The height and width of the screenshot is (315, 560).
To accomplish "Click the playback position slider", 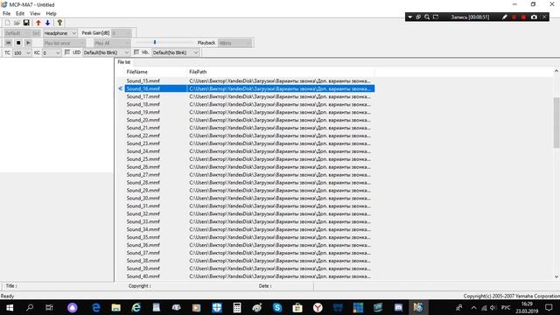I will 155,42.
